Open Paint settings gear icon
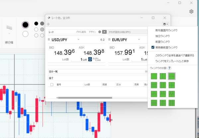The height and width of the screenshot is (138, 199). (x=191, y=12)
